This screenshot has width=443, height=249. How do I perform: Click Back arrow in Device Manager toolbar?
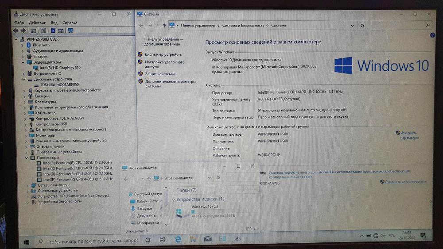(16, 31)
